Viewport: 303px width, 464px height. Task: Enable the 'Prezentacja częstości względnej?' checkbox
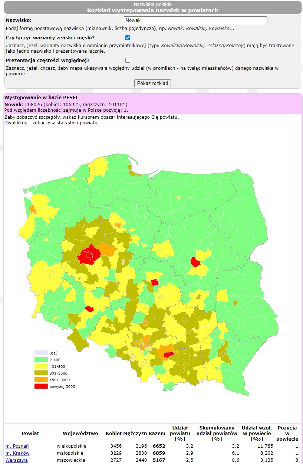point(127,60)
